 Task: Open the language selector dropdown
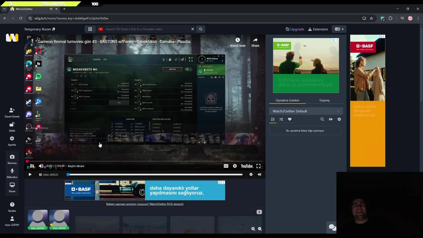tap(339, 29)
